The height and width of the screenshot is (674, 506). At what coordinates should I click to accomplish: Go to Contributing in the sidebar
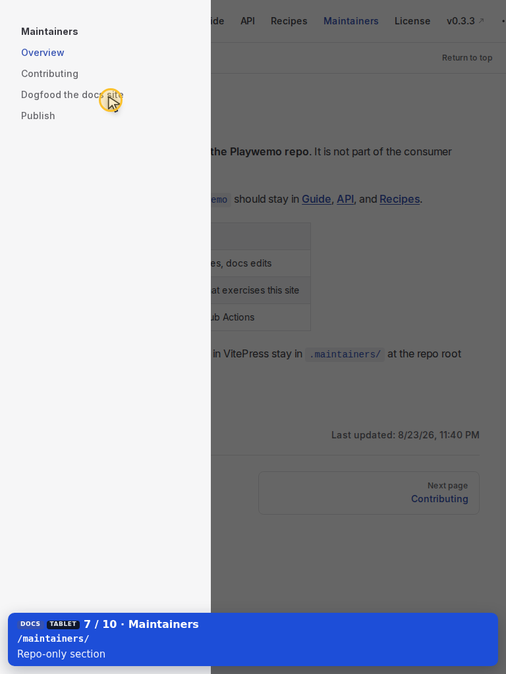(x=49, y=74)
